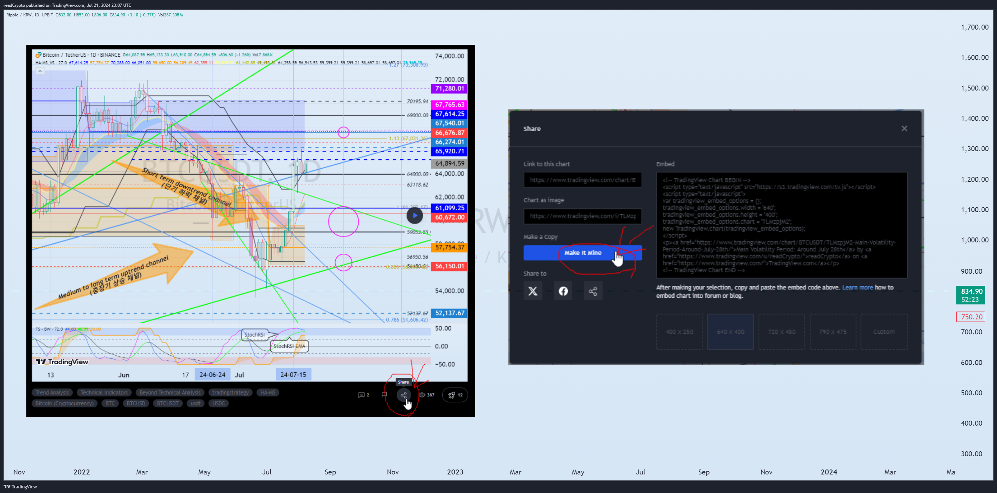
Task: Choose the Custom embed size option
Action: [x=884, y=332]
